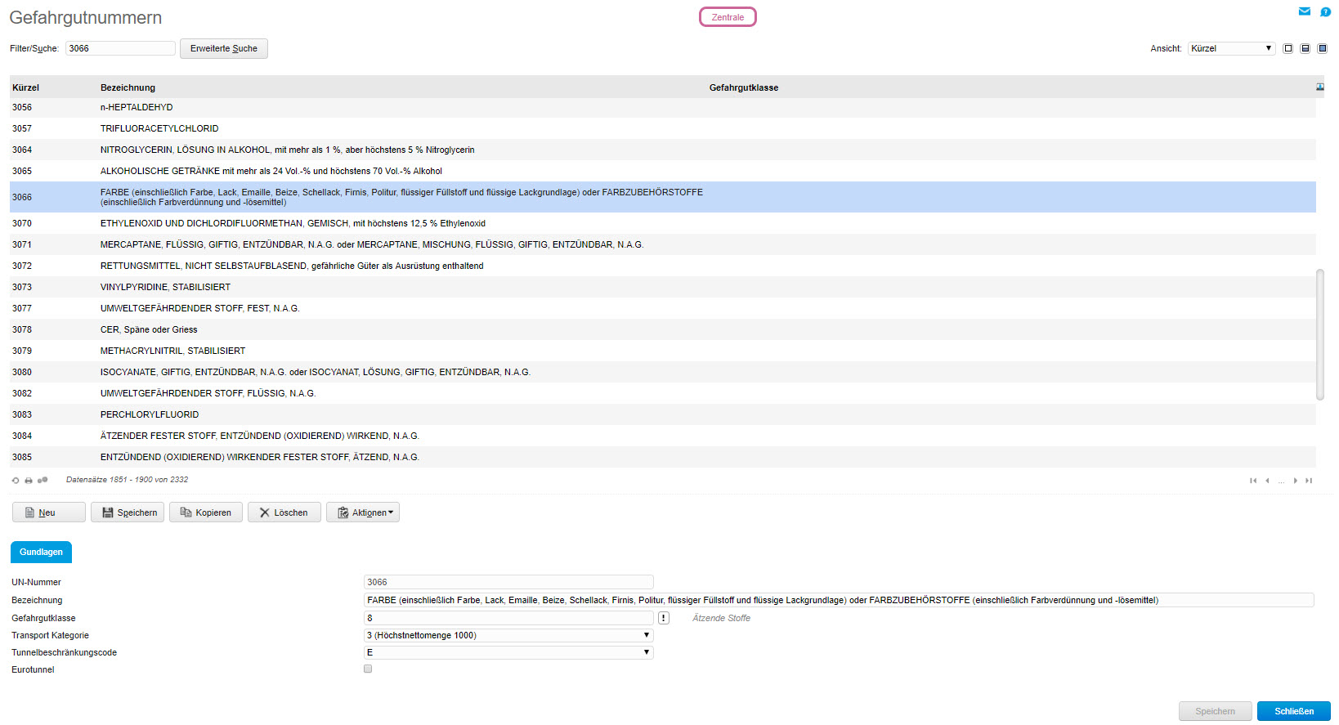Click Speichern in the toolbar with the disk icon
1339x725 pixels.
pyautogui.click(x=128, y=512)
